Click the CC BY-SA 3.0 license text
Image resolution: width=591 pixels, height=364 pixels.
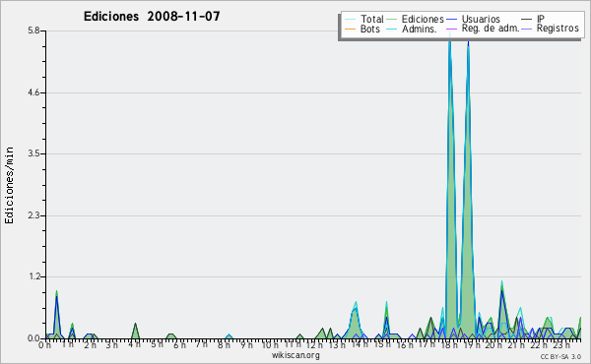(560, 357)
